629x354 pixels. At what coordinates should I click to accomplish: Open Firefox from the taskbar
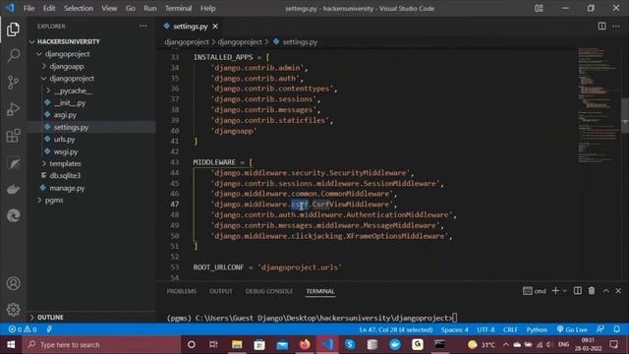(305, 344)
